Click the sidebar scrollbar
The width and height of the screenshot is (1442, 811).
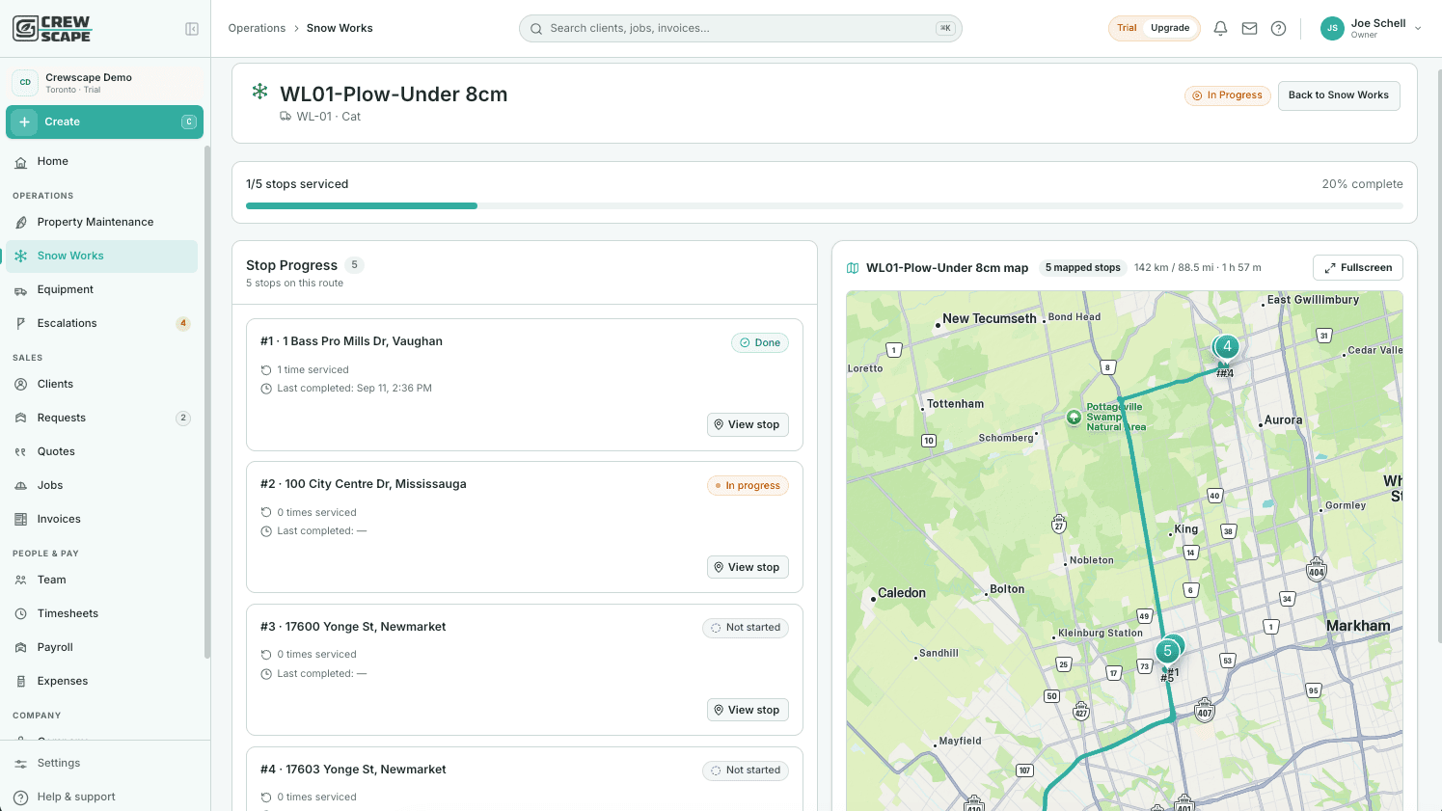pyautogui.click(x=206, y=402)
